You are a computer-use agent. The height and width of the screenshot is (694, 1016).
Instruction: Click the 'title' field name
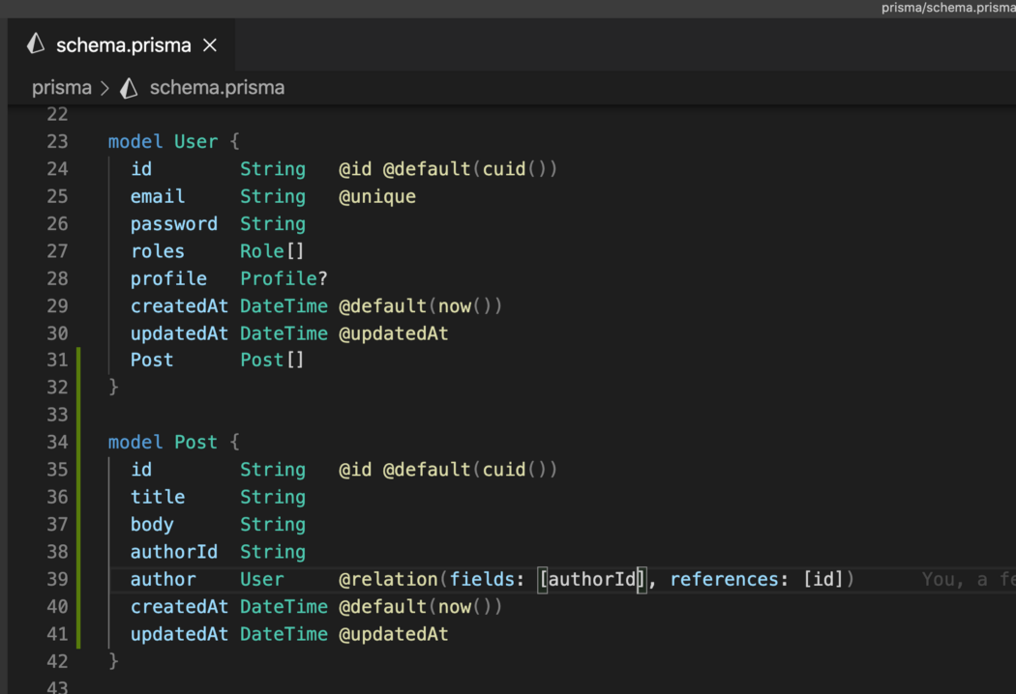coord(158,497)
